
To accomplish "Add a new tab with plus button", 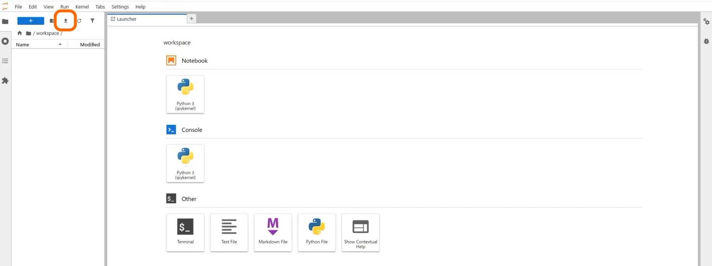I will [x=191, y=19].
